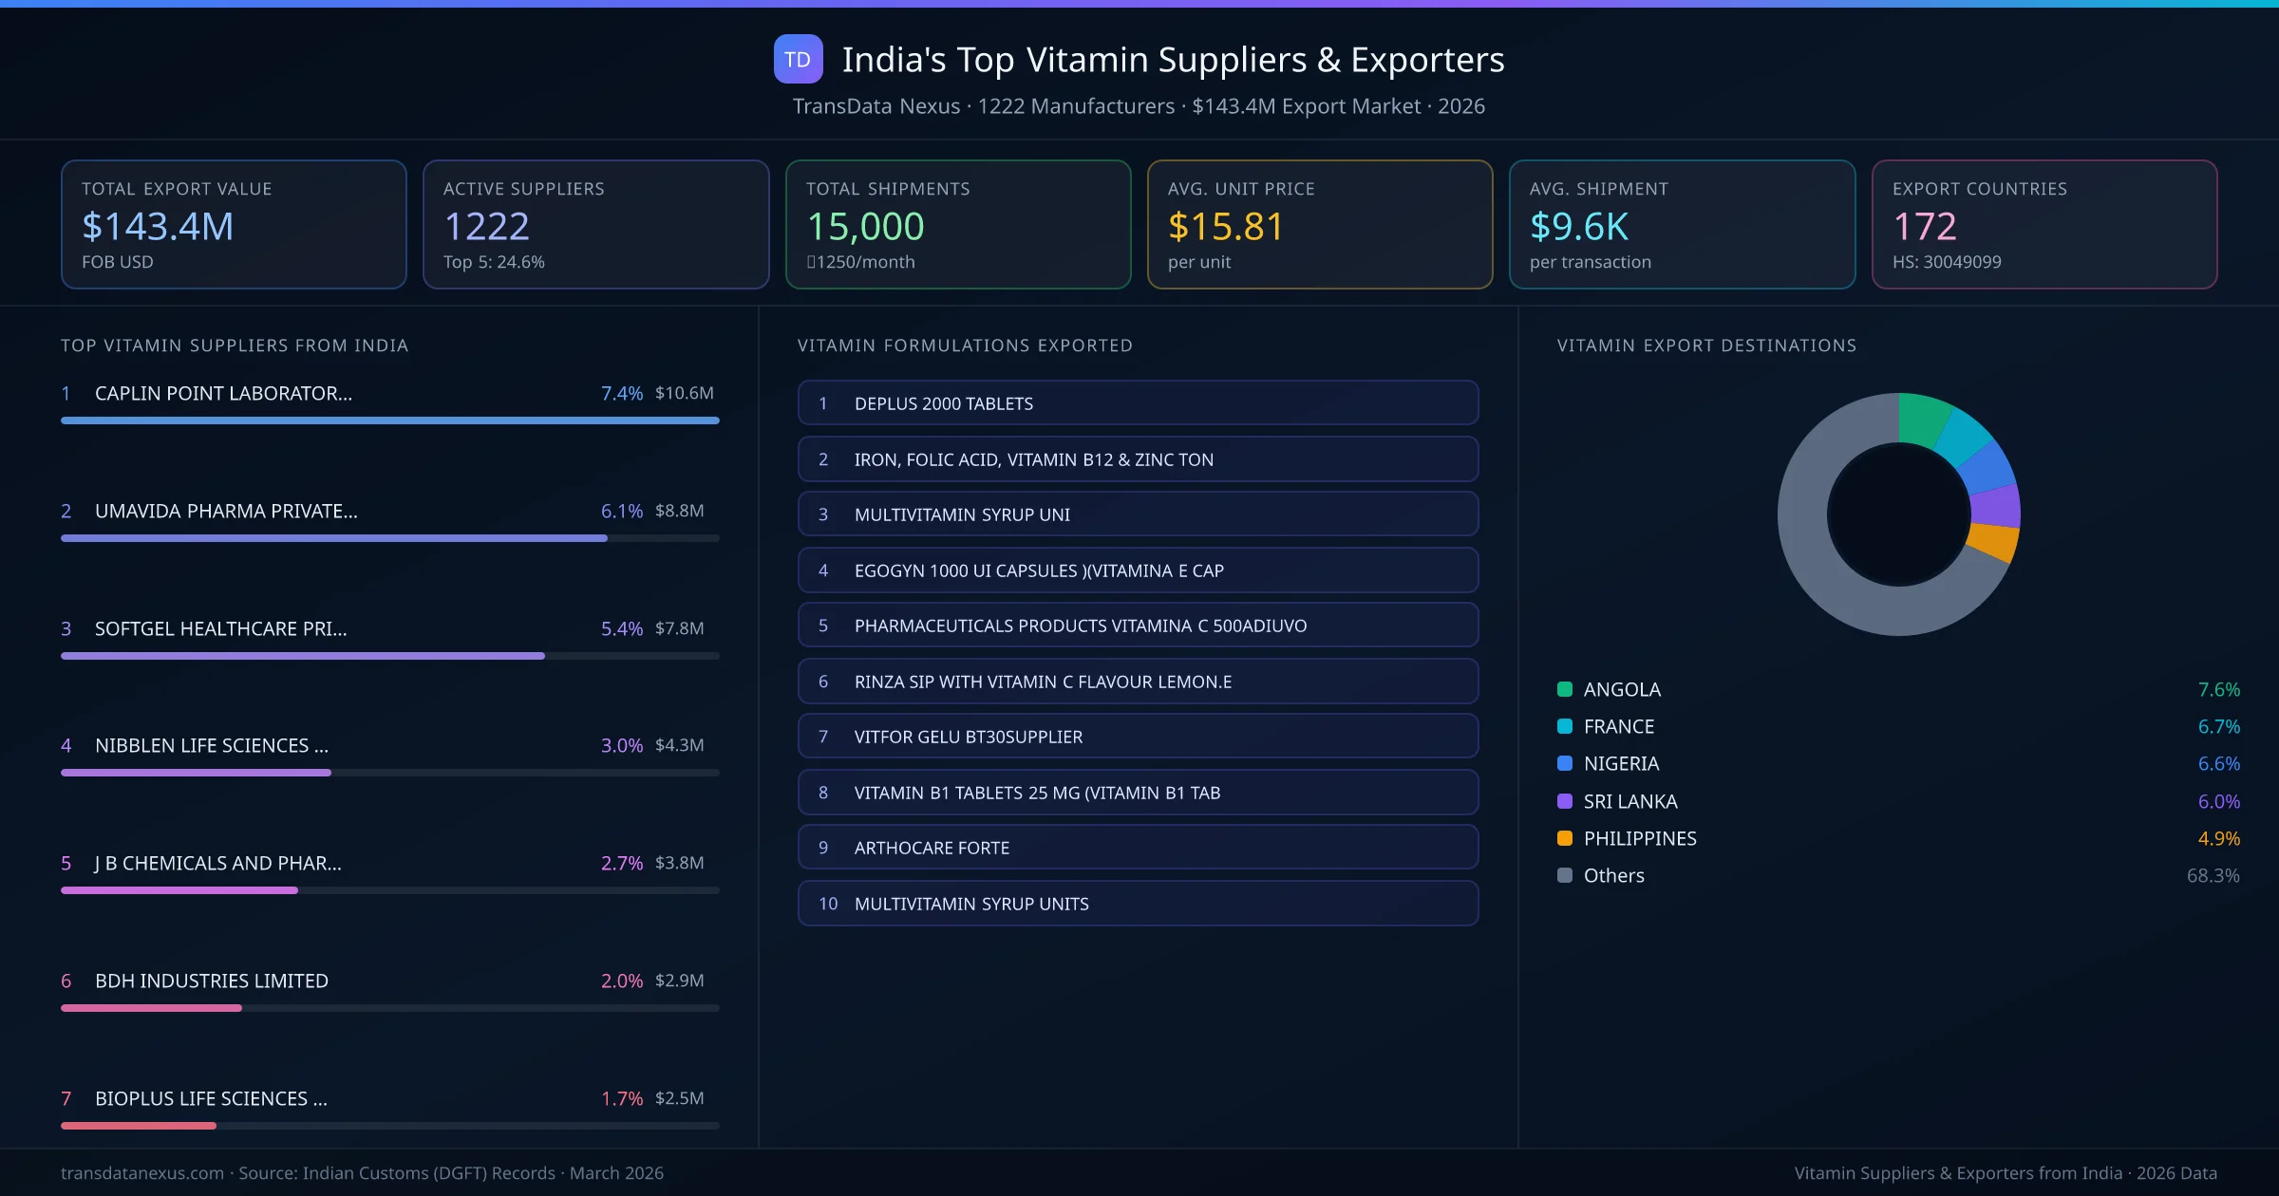Expand BIOPLUS LIFE SCIENCES entry

tap(210, 1098)
